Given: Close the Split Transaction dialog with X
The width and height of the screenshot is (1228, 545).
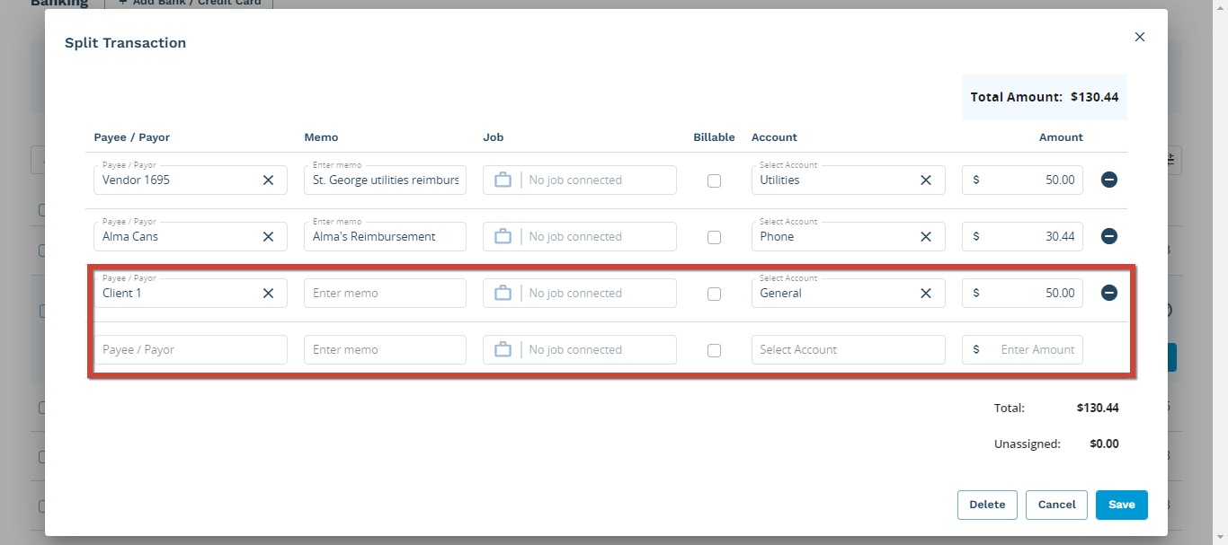Looking at the screenshot, I should coord(1140,37).
